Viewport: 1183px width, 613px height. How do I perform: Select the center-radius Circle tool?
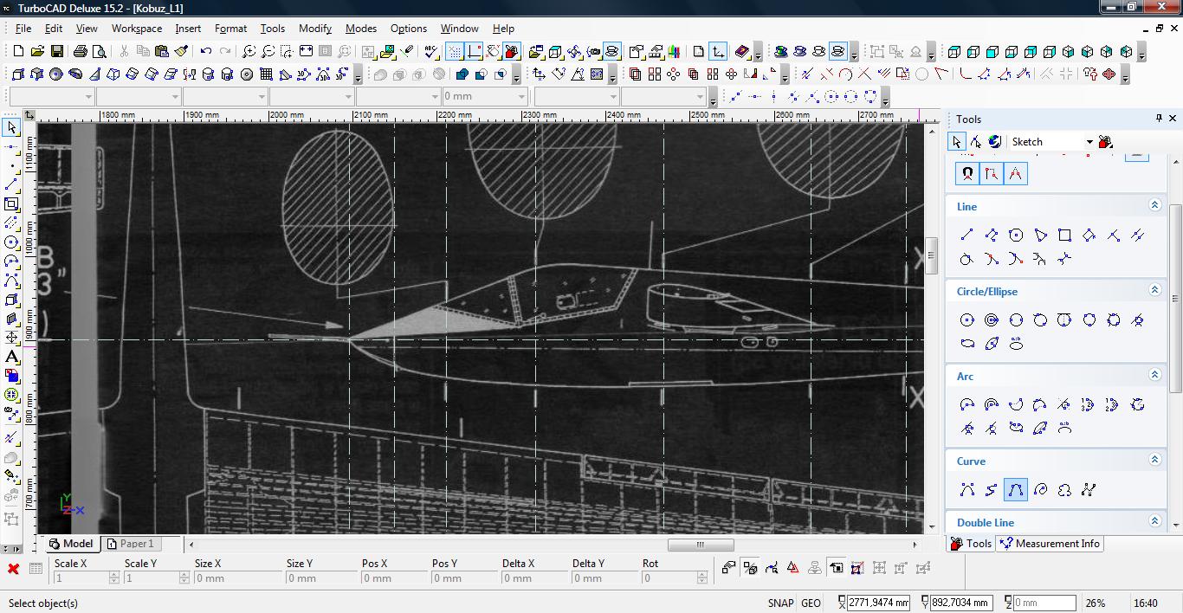tap(967, 319)
